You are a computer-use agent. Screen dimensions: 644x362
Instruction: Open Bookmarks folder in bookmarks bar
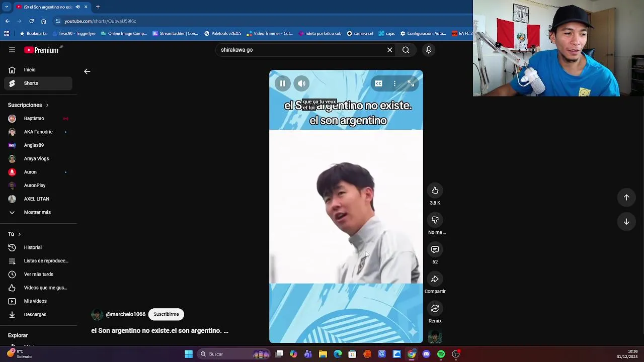[33, 34]
